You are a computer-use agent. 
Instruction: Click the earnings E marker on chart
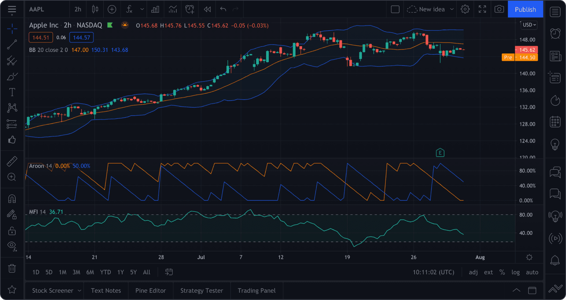440,153
